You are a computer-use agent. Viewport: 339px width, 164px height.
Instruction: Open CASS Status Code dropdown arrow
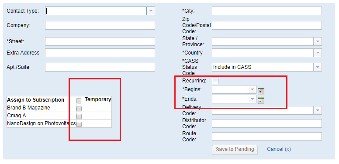click(x=318, y=67)
